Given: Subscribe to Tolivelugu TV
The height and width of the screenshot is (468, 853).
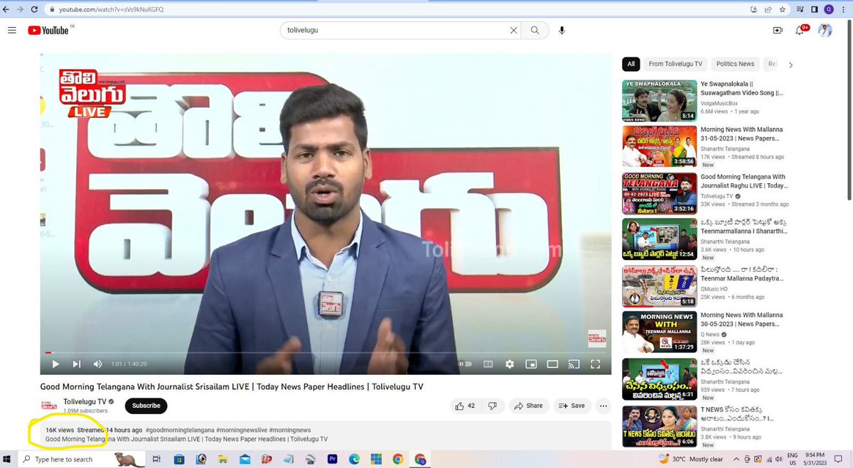Looking at the screenshot, I should [x=146, y=406].
